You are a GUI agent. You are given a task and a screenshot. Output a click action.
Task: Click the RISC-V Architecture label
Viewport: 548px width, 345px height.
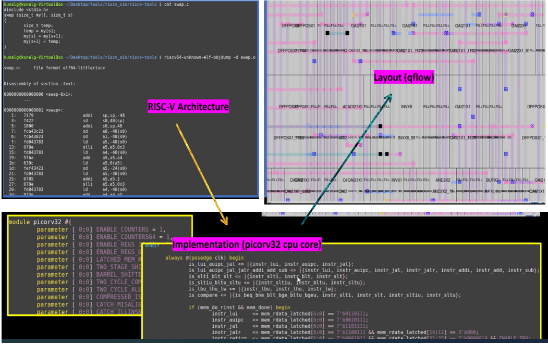189,106
